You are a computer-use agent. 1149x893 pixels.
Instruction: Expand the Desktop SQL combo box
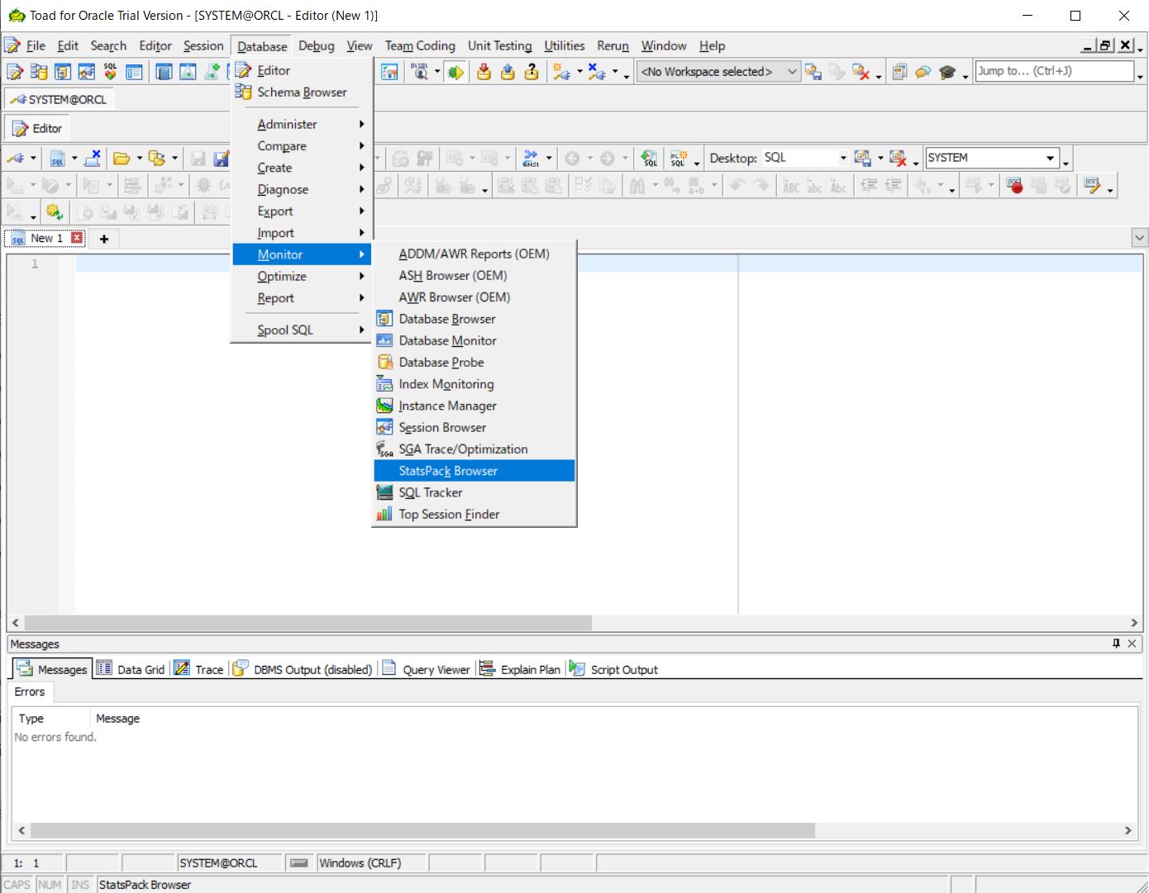(842, 158)
